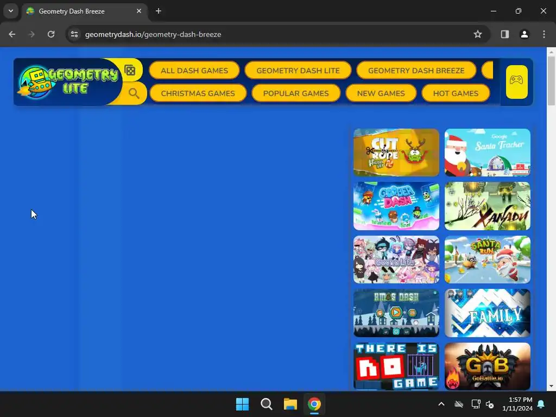
Task: Select the Geometry Dash Breeze tab
Action: (84, 11)
